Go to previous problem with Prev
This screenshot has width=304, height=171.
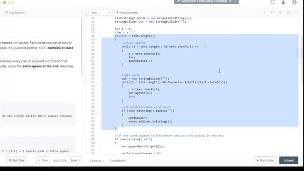tap(43, 161)
